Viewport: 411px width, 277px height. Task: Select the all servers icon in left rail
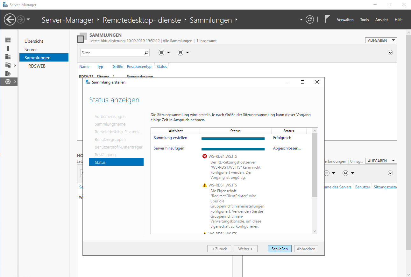tap(8, 57)
